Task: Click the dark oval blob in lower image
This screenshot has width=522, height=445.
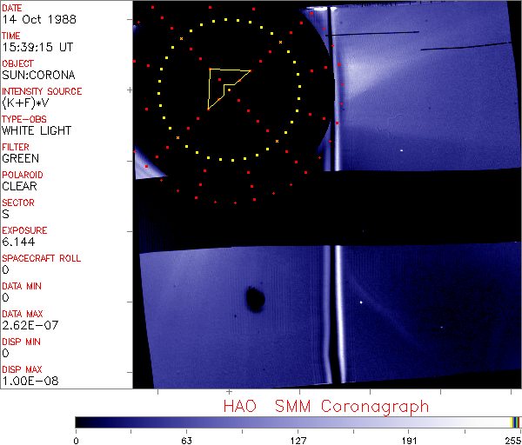Action: click(x=255, y=300)
